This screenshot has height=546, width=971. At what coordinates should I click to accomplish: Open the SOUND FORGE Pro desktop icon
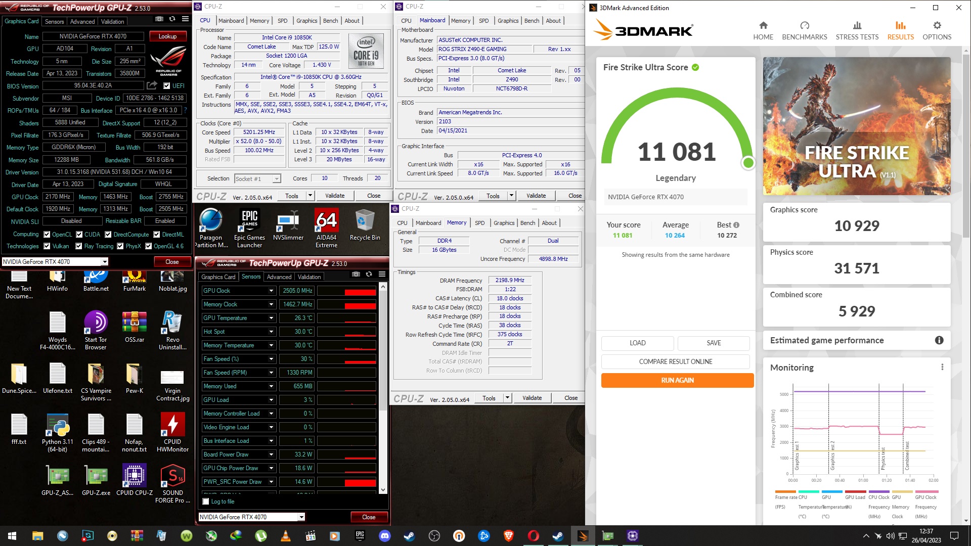point(173,484)
